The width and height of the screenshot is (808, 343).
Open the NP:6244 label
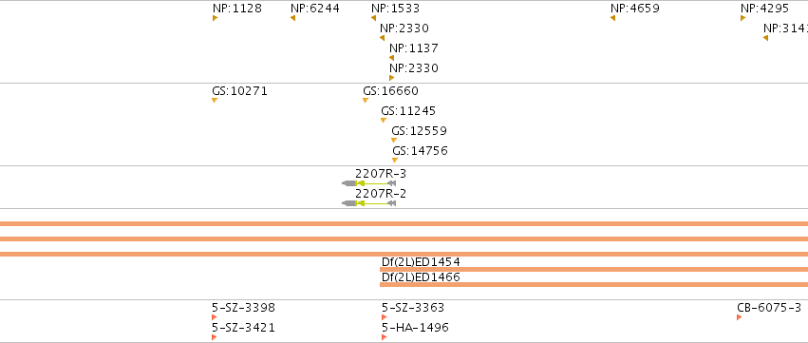click(315, 9)
